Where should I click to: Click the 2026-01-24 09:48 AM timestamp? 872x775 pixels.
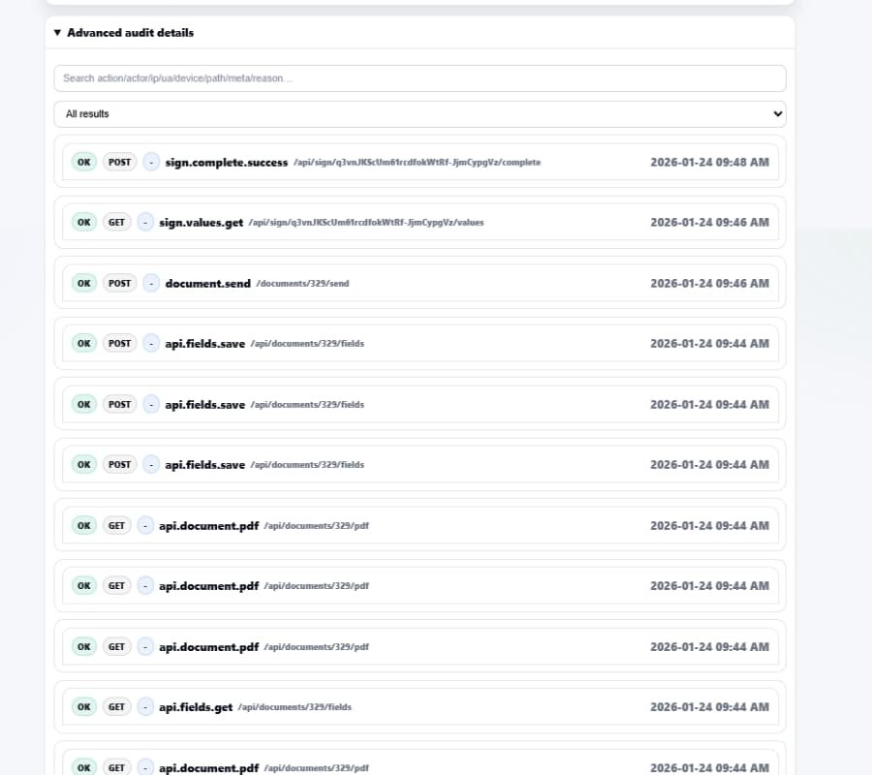pyautogui.click(x=710, y=162)
